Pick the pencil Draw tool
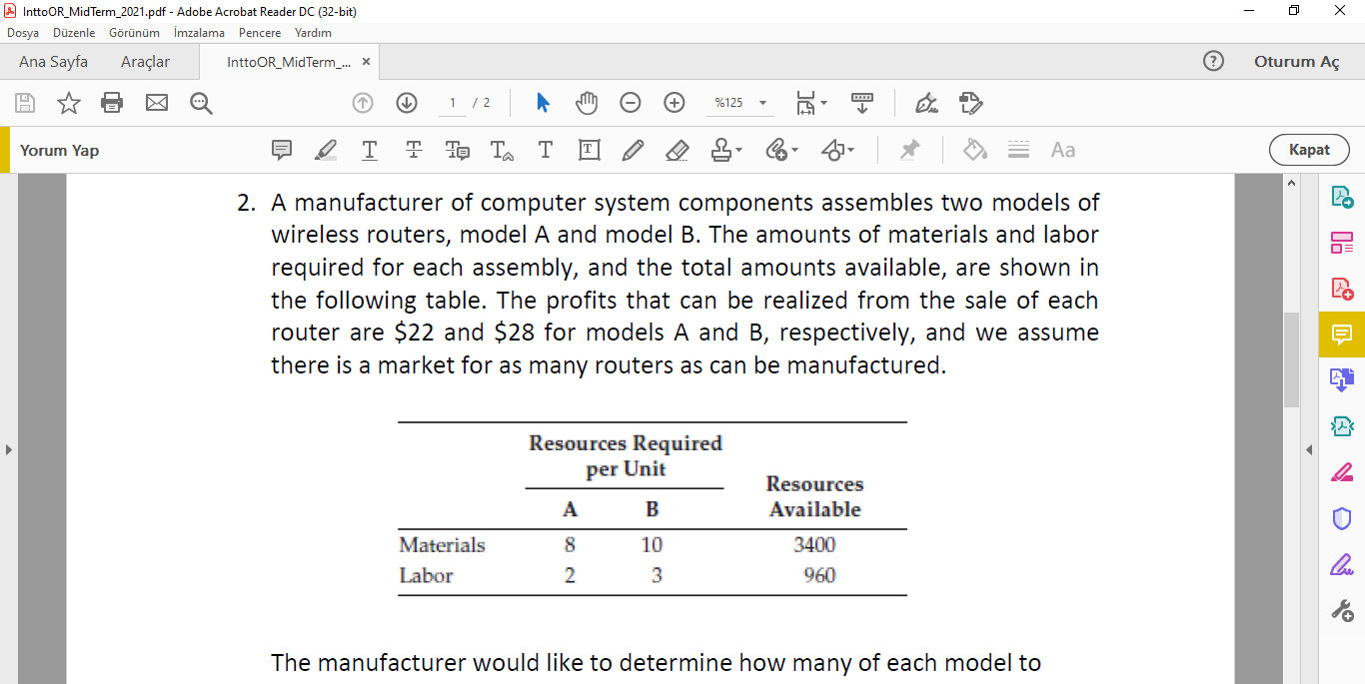 point(633,150)
